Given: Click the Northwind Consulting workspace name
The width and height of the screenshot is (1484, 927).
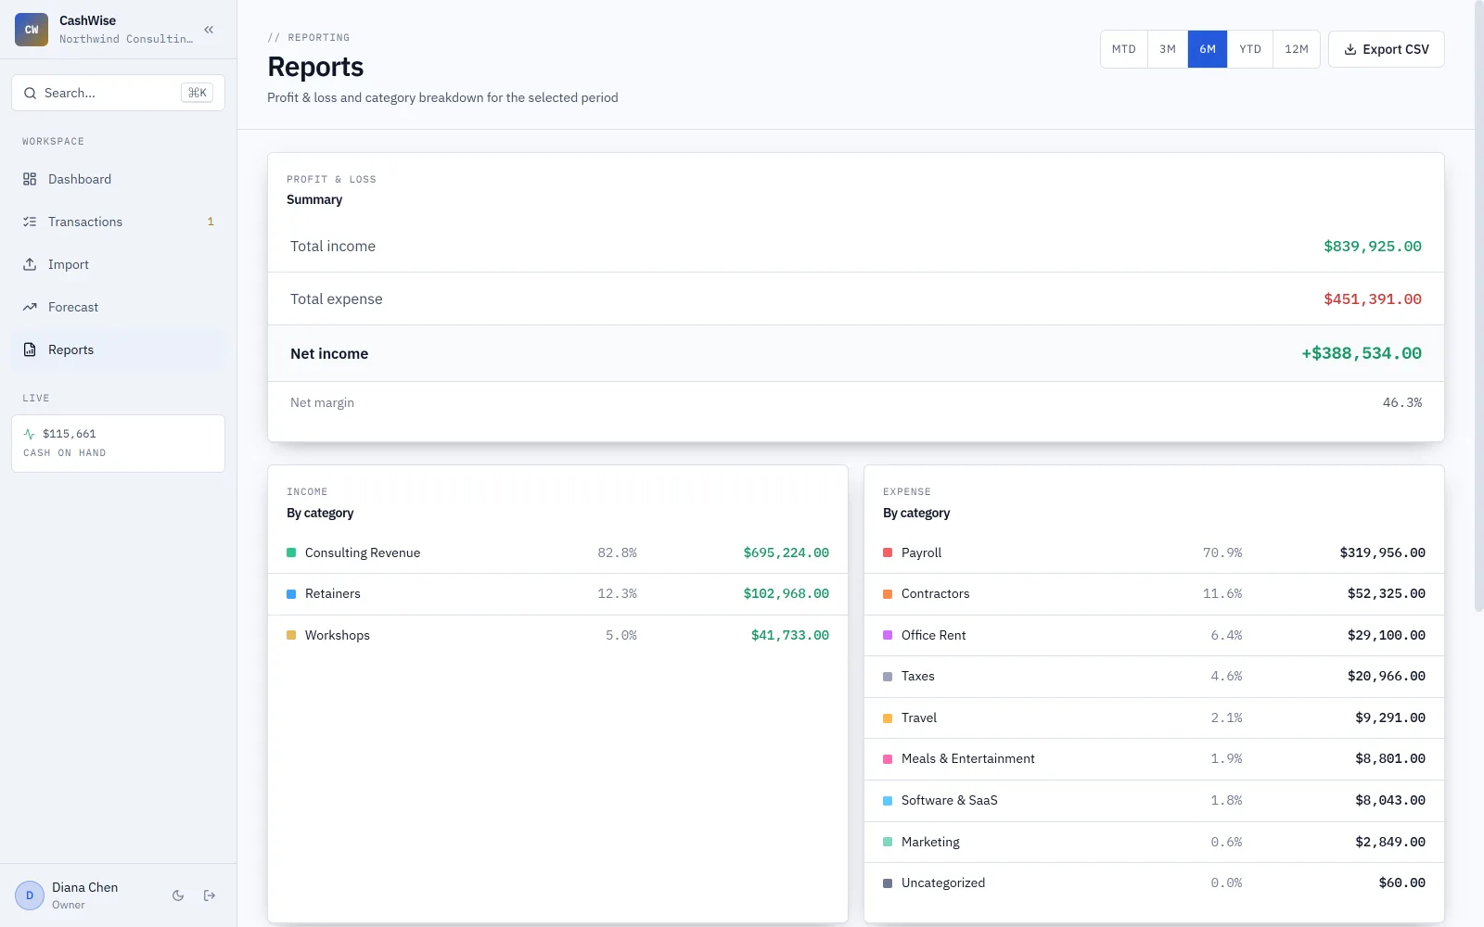Looking at the screenshot, I should coord(126,39).
